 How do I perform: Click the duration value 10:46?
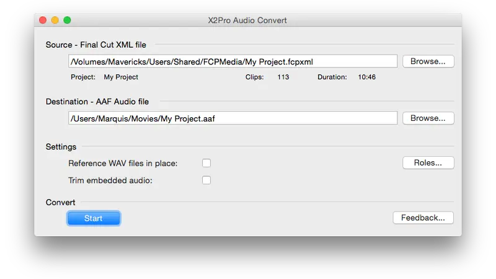tap(367, 77)
